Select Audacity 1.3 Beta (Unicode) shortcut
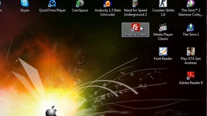This screenshot has width=207, height=116. (x=108, y=4)
